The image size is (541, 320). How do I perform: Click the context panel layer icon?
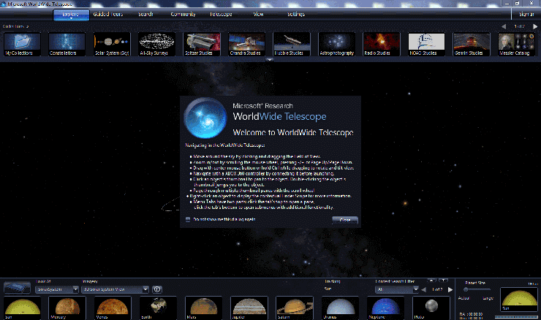[17, 288]
